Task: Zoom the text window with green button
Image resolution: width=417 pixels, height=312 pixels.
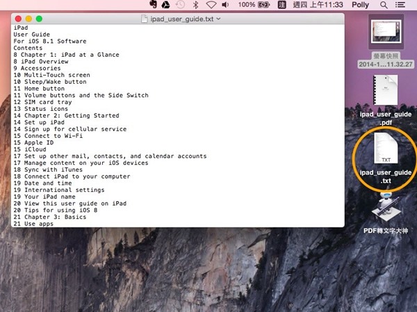Action: (x=39, y=19)
